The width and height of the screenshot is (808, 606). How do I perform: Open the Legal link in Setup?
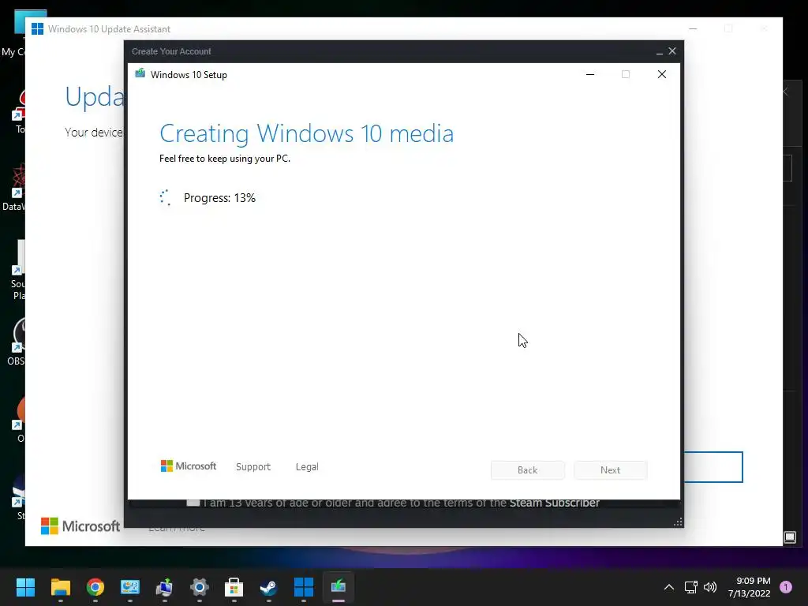(307, 466)
